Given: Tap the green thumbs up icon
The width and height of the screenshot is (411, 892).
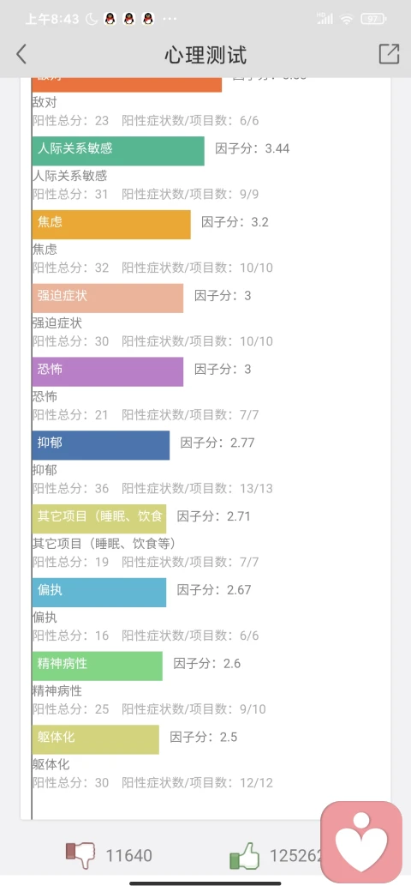Looking at the screenshot, I should point(244,856).
